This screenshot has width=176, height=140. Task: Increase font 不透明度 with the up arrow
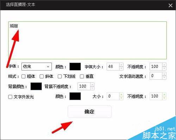coord(164,65)
